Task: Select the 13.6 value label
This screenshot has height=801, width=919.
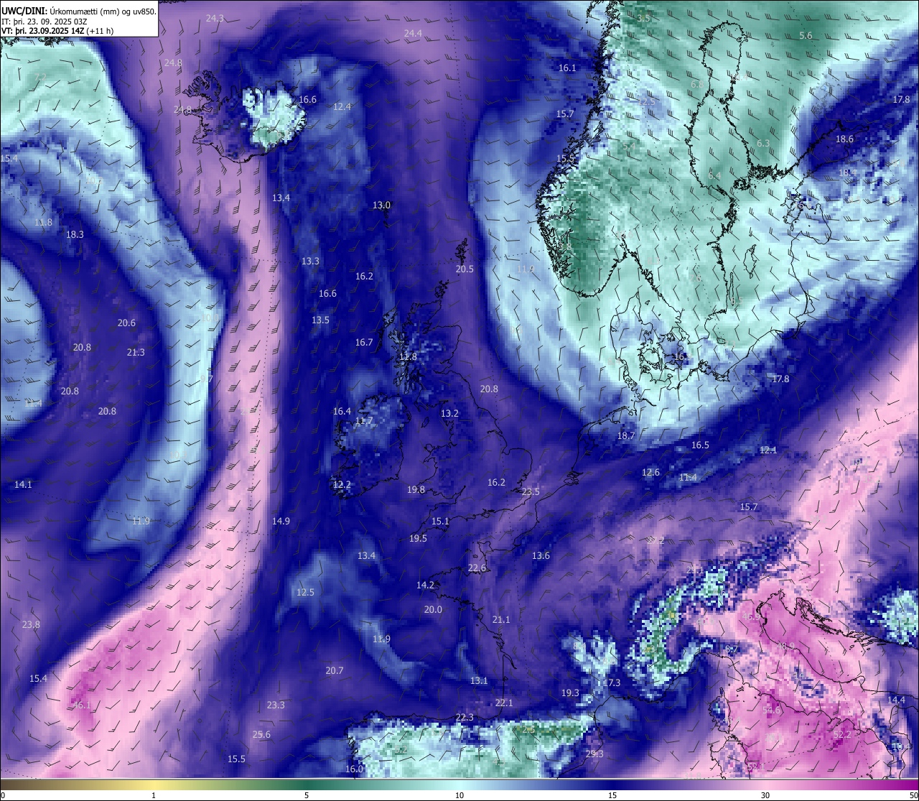Action: coord(541,555)
